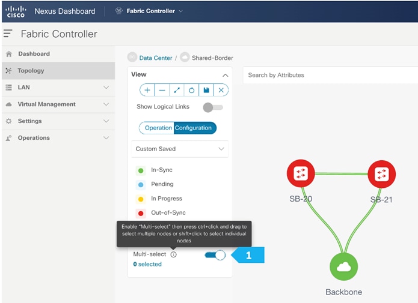Click the fit-to-screen diagonal arrow icon
Viewport: 418px width, 303px height.
pyautogui.click(x=177, y=90)
